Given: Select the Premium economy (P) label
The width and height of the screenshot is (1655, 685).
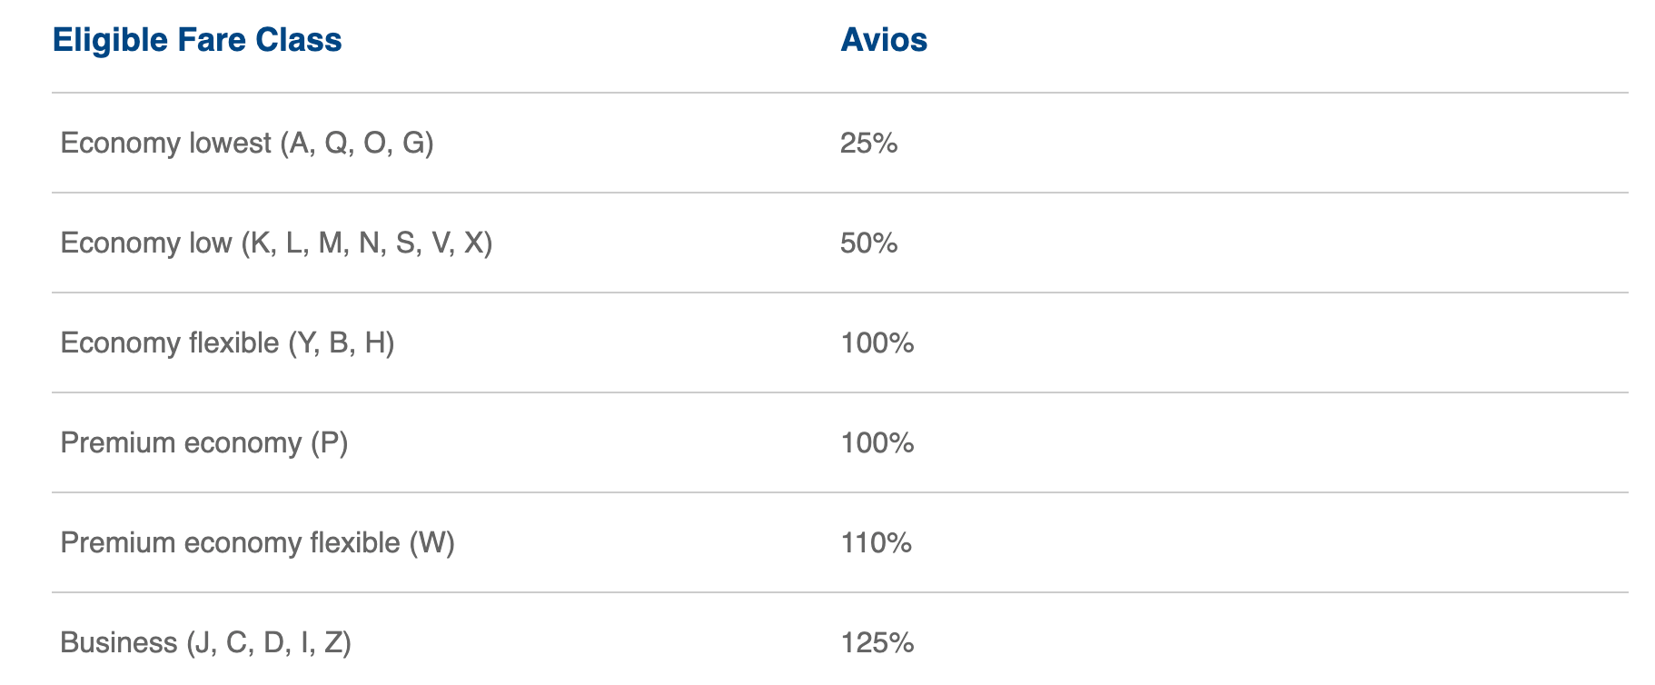Looking at the screenshot, I should point(180,443).
